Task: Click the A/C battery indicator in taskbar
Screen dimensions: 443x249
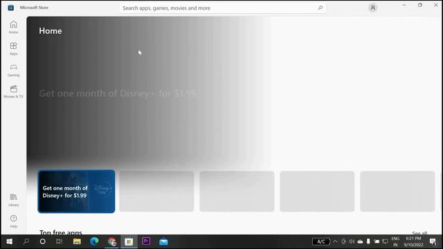Action: click(321, 241)
